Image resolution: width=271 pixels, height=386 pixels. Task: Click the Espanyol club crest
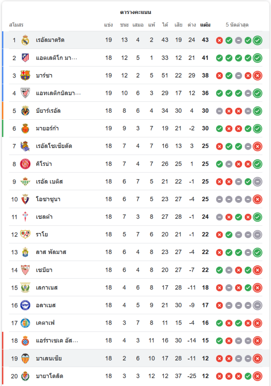[x=25, y=340]
